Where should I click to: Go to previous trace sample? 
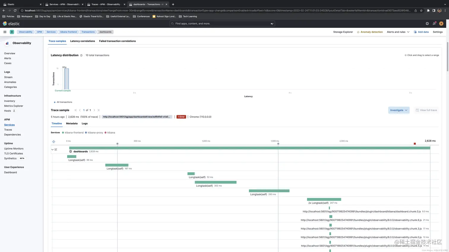click(80, 110)
